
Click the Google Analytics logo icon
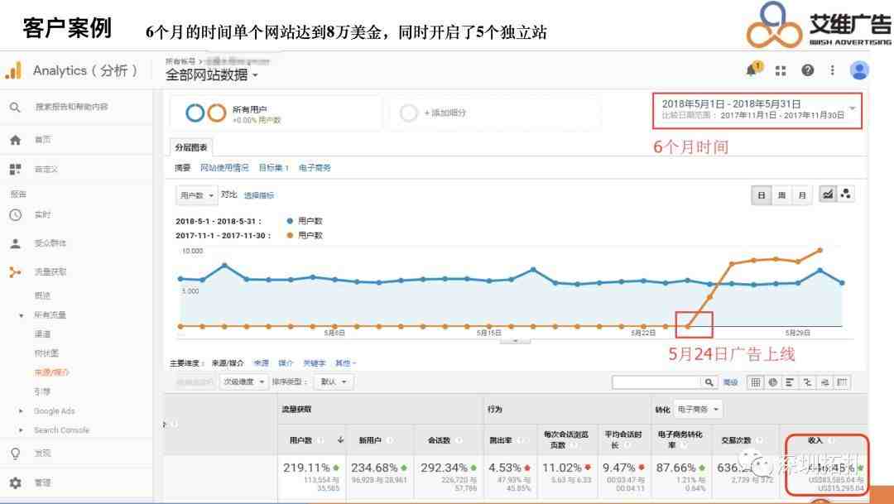point(14,70)
